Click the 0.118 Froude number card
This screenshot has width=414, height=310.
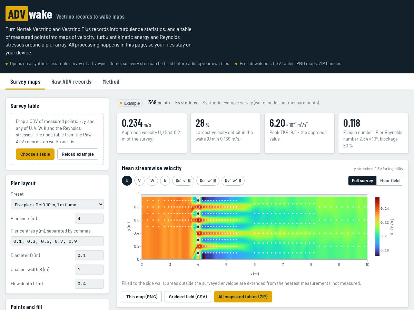[373, 133]
